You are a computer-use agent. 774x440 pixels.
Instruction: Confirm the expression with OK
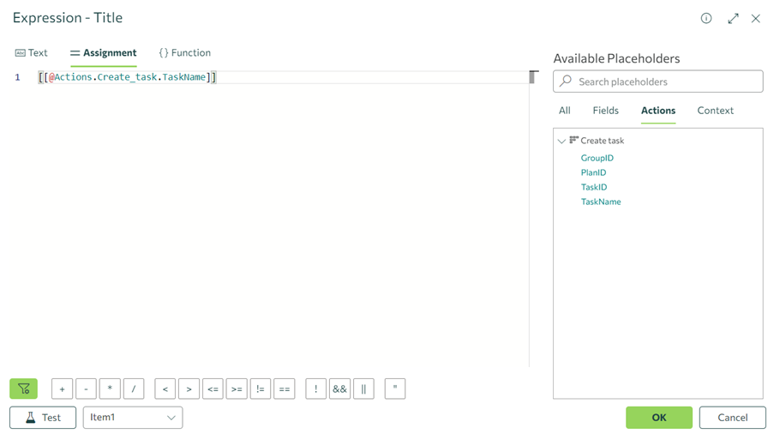[658, 418]
